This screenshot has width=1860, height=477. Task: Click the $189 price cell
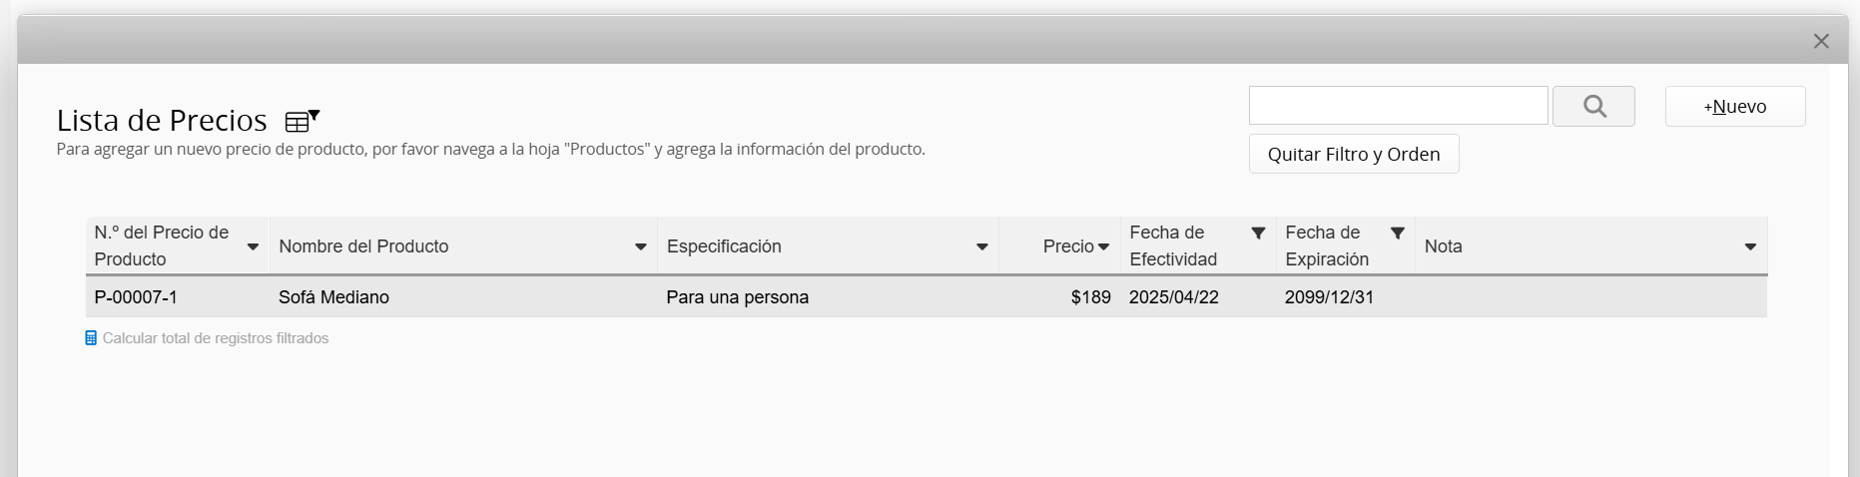tap(1090, 297)
